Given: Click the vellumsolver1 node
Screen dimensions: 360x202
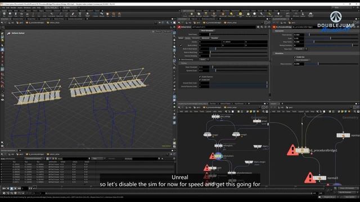Looking at the screenshot, I should 218,156.
